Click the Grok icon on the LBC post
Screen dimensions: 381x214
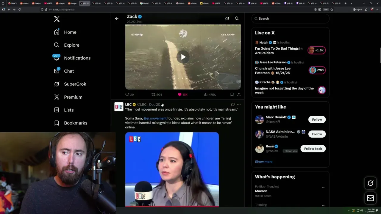(233, 105)
